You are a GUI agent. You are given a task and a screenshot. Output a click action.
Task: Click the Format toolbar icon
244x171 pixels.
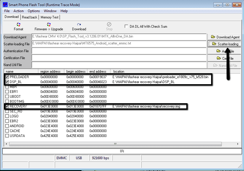pyautogui.click(x=18, y=25)
